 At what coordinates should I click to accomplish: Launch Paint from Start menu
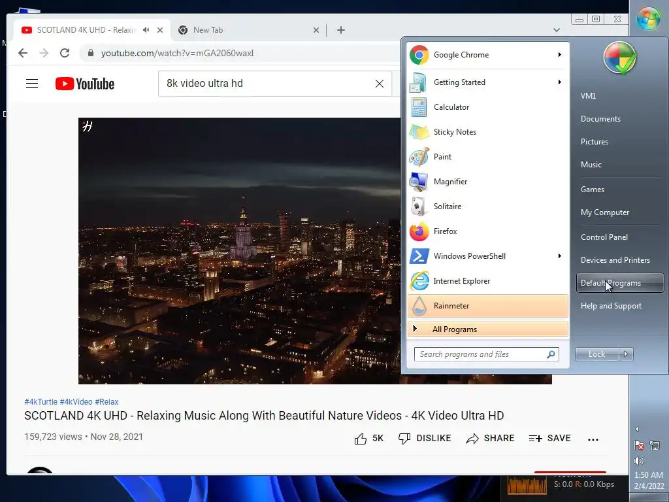point(488,157)
